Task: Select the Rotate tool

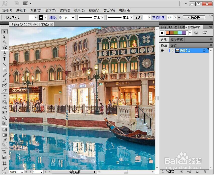Action: (5, 97)
